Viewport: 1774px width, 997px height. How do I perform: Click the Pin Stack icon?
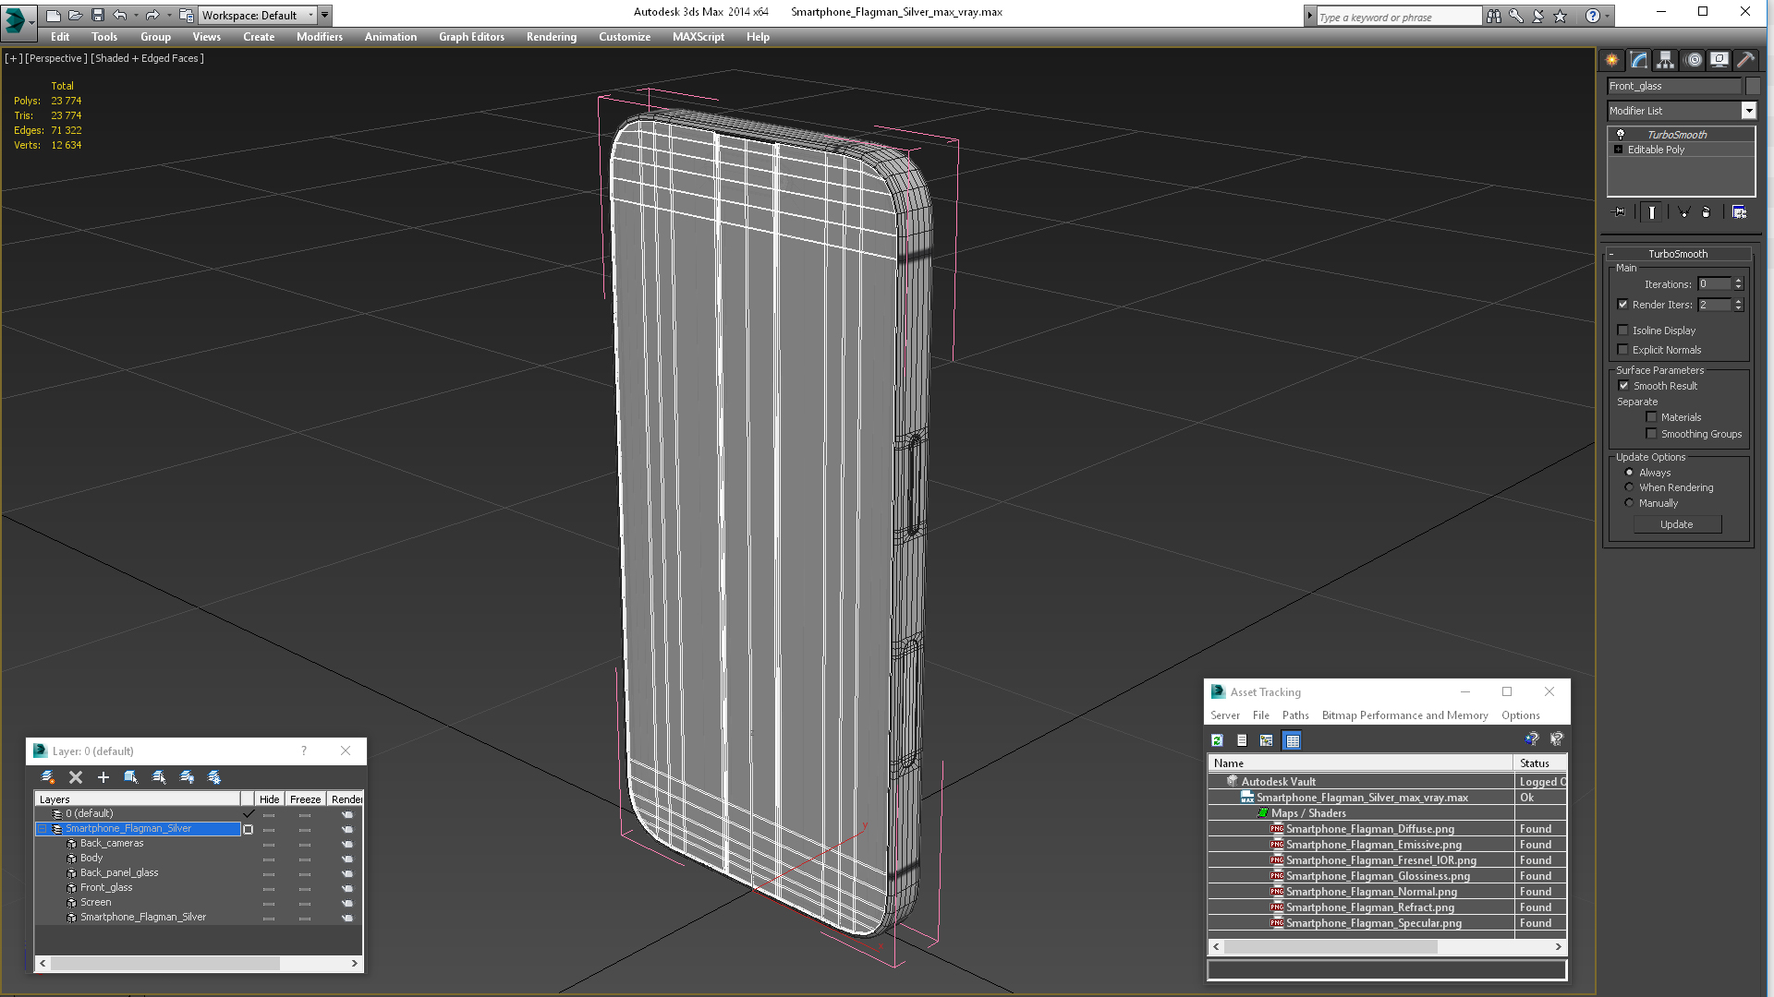point(1620,212)
